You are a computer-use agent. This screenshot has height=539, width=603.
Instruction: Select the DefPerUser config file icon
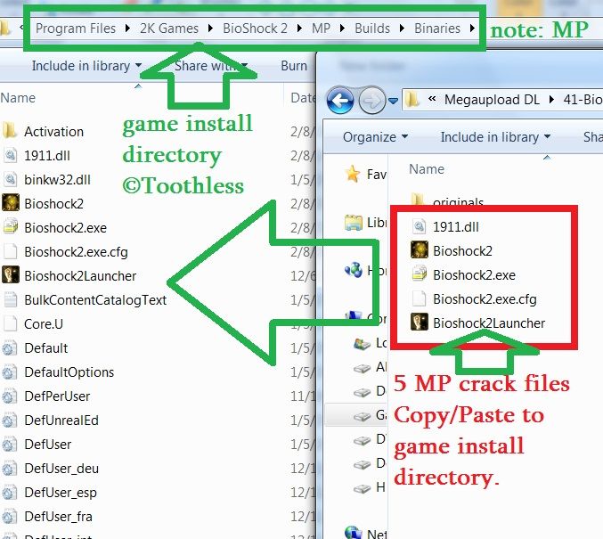pos(9,396)
